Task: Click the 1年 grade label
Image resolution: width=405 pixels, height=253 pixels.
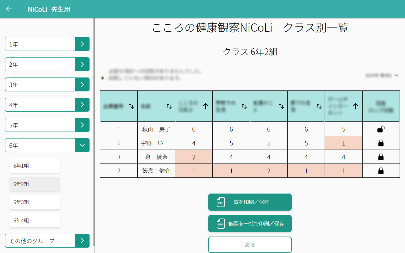Action: 14,44
